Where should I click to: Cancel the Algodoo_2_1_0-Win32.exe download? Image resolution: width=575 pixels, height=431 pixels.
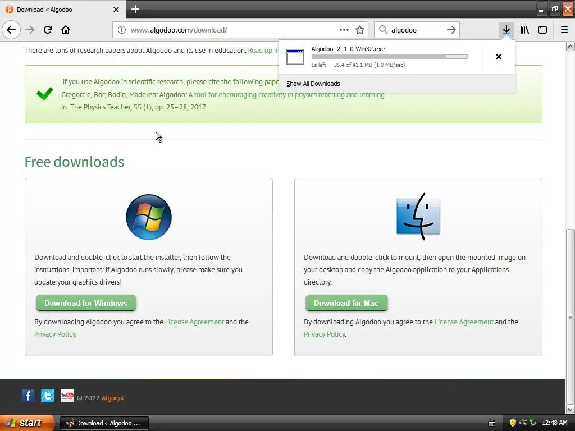point(499,57)
